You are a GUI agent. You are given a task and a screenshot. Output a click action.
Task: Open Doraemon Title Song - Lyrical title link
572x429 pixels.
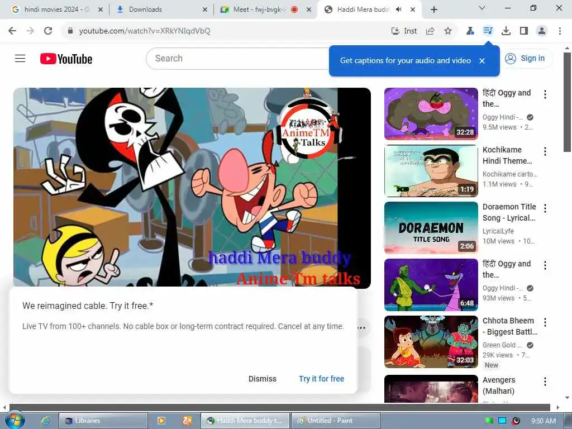pos(509,212)
